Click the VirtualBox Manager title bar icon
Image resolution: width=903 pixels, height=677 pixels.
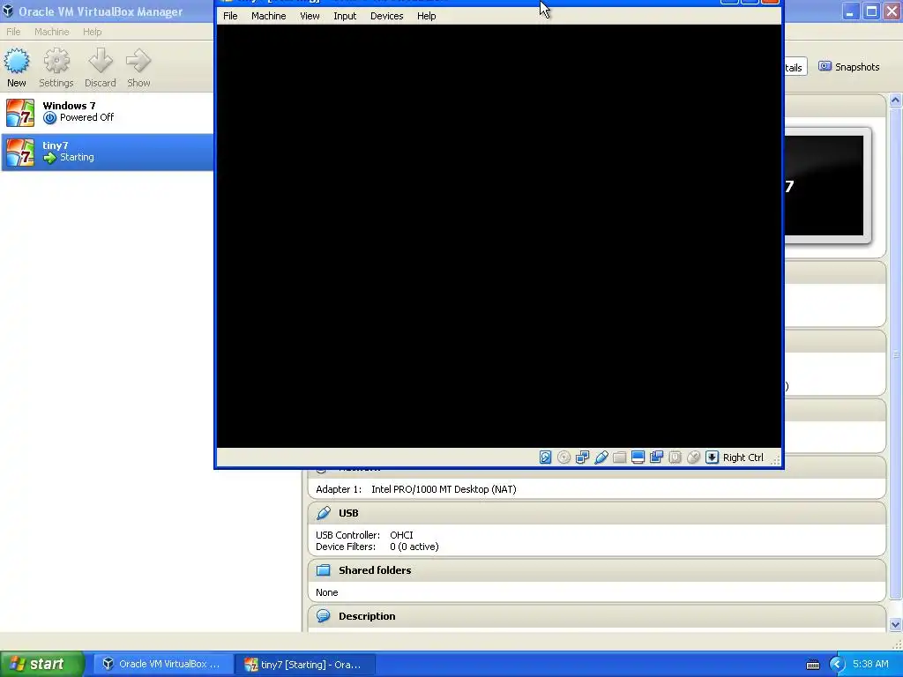point(8,11)
